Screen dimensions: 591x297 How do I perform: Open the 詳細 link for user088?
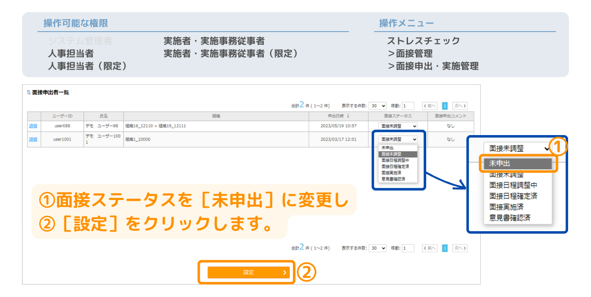pyautogui.click(x=33, y=126)
